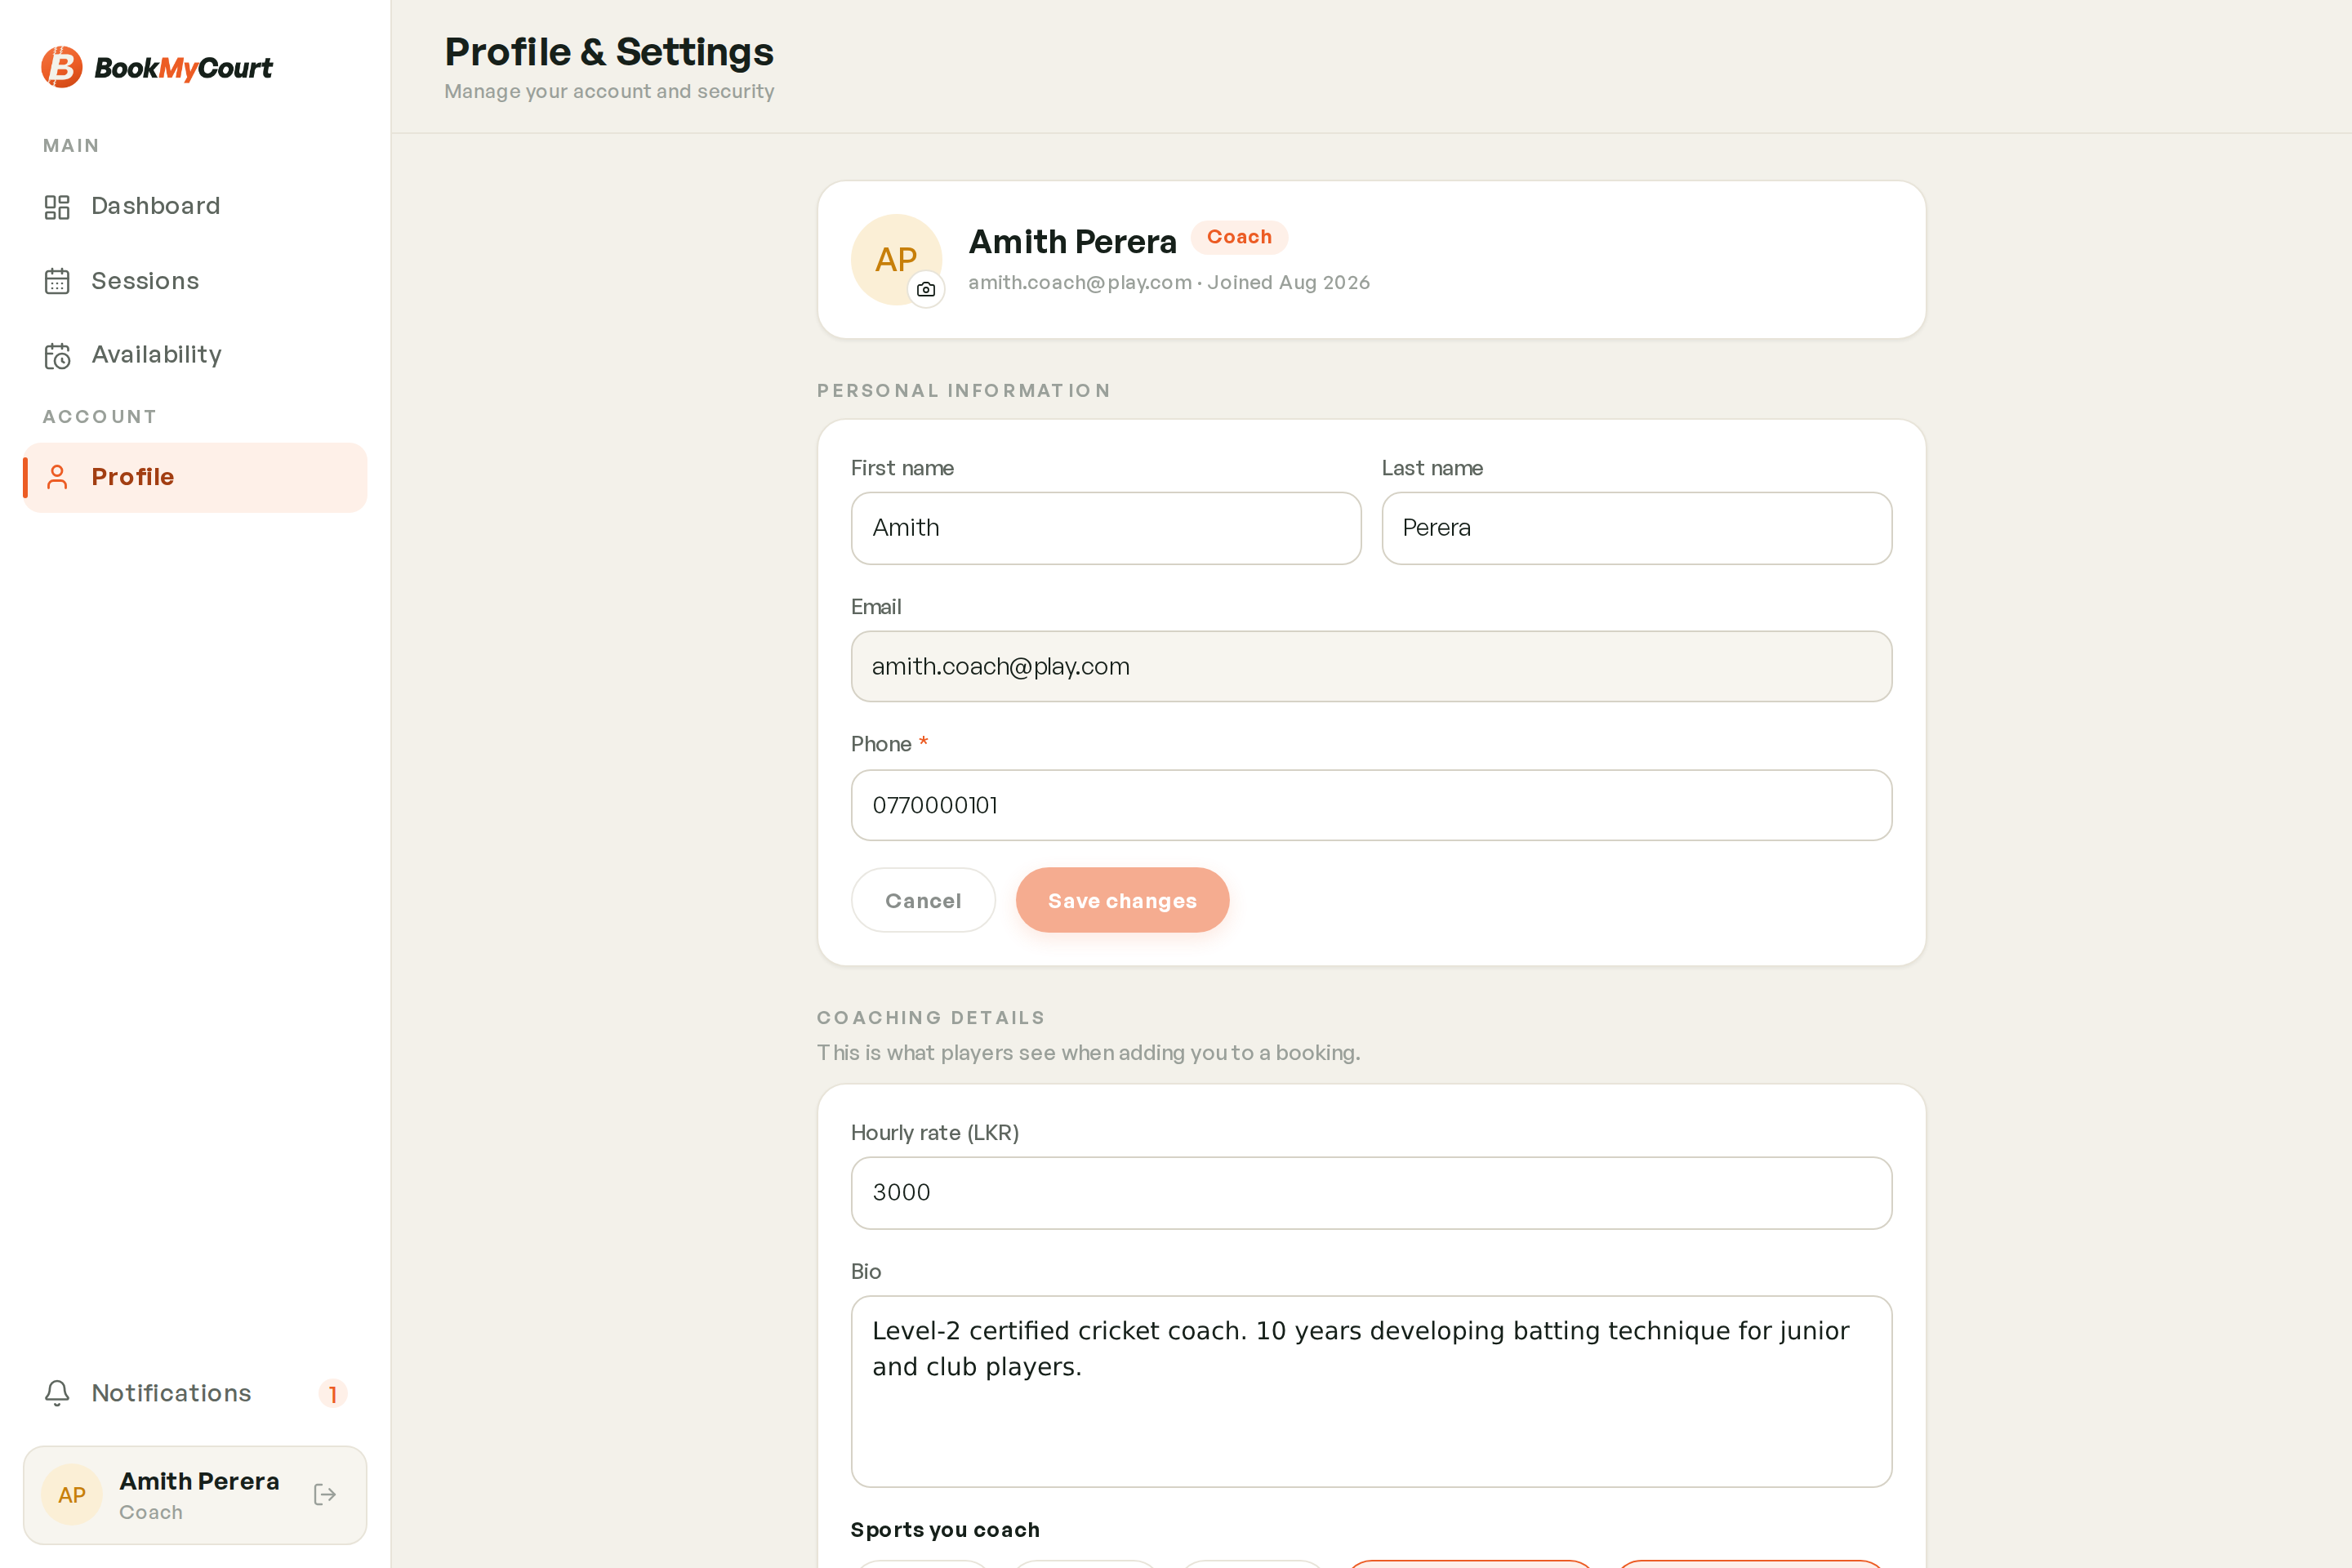Viewport: 2352px width, 1568px height.
Task: Click into the Bio text area
Action: click(1371, 1391)
